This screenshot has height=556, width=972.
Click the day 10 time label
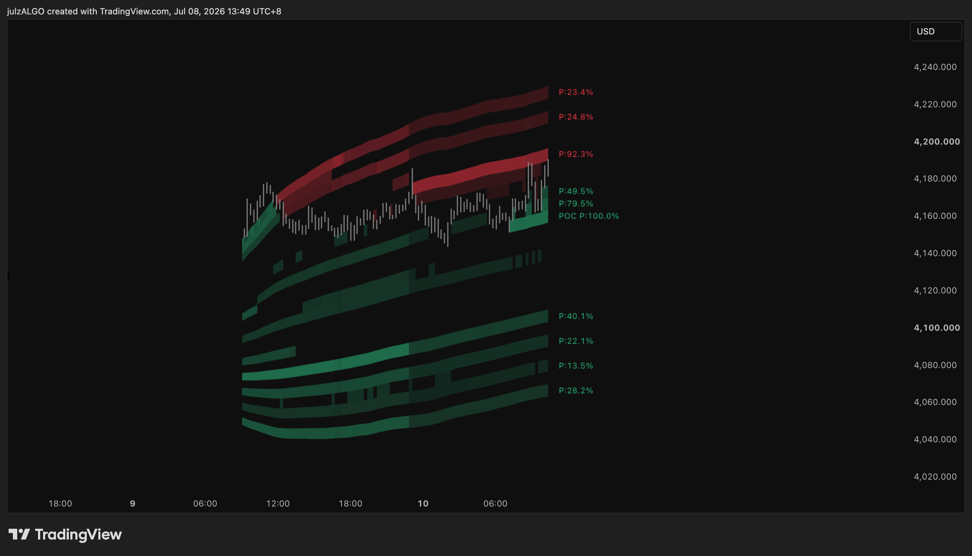coord(423,504)
